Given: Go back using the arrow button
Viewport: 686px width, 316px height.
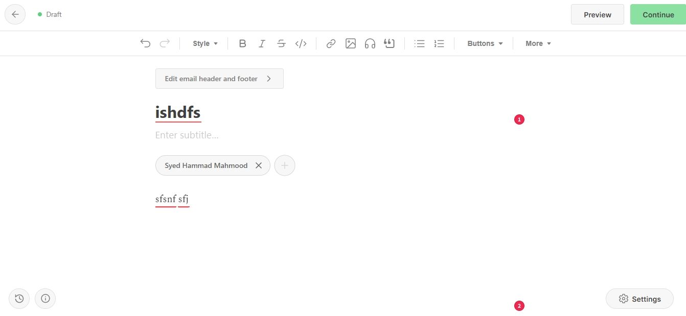Looking at the screenshot, I should (15, 14).
